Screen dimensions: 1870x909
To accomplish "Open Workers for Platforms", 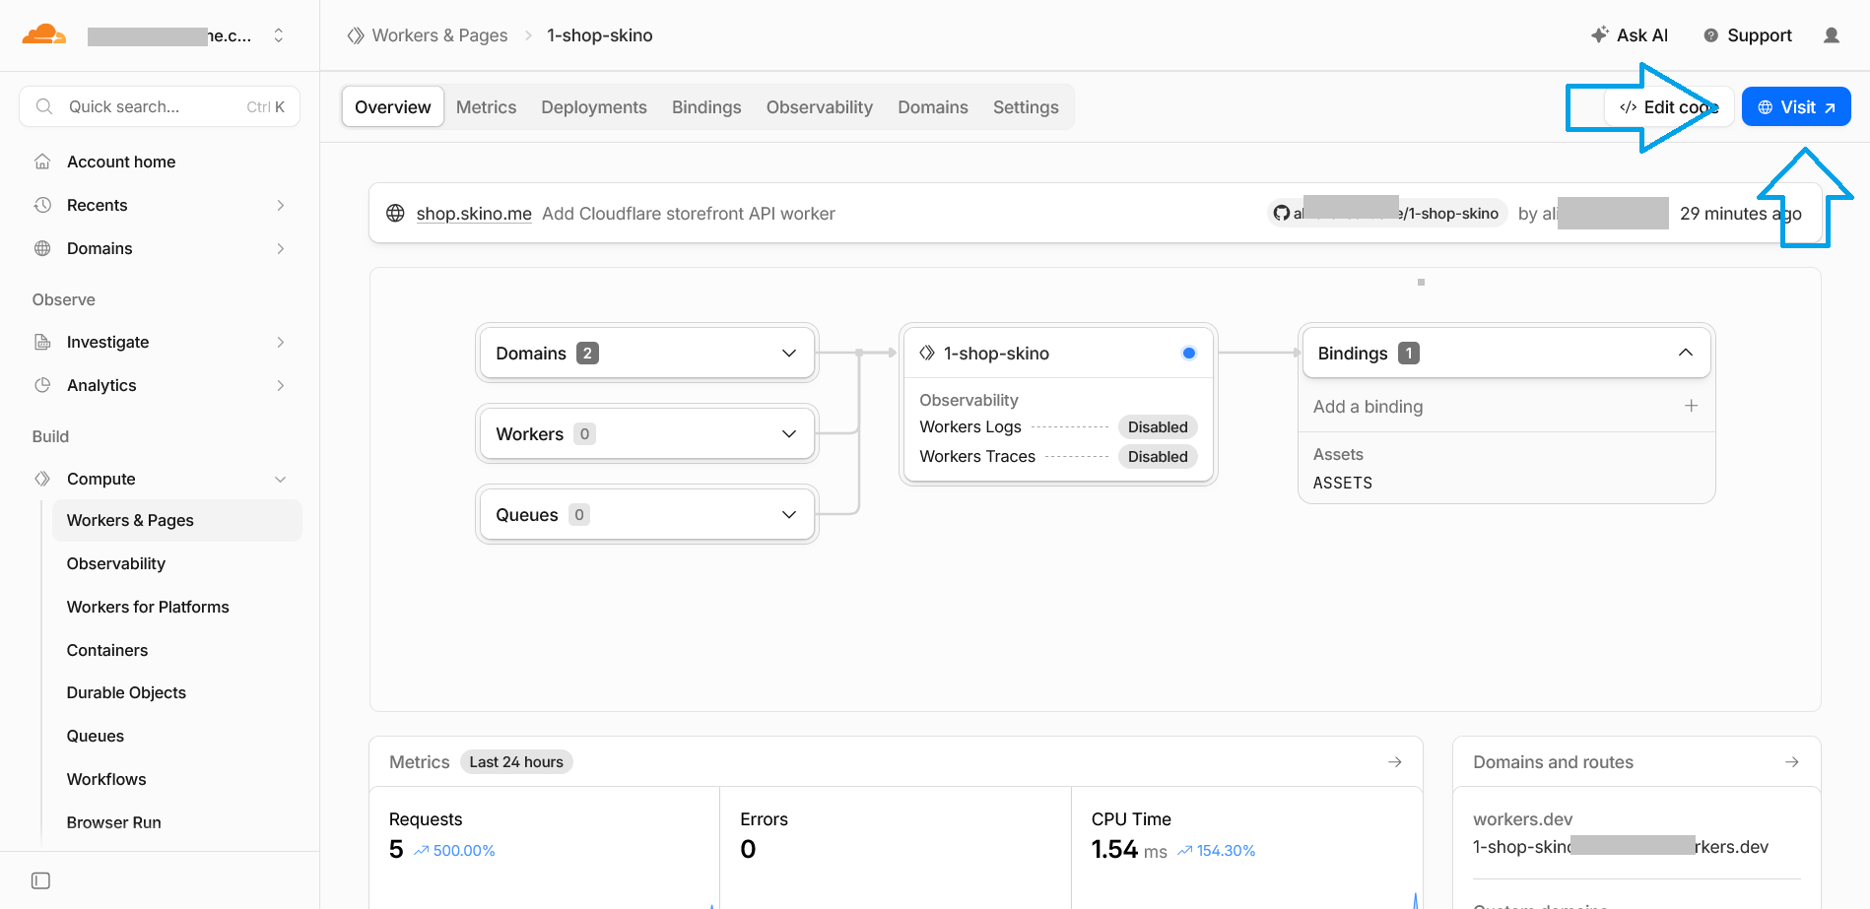I will [148, 607].
